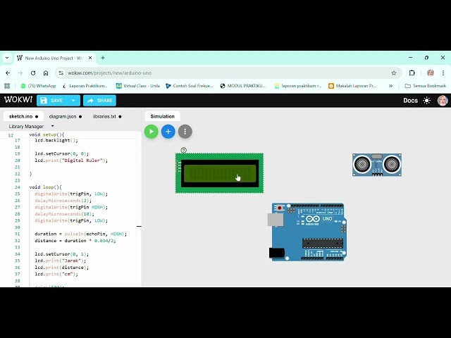The image size is (451, 338).
Task: Open the gray three-dot simulation menu
Action: pyautogui.click(x=185, y=132)
